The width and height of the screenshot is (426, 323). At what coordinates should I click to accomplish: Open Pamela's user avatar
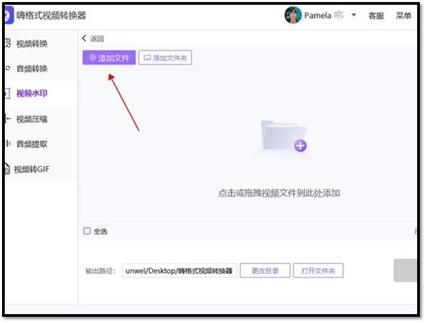pos(293,15)
